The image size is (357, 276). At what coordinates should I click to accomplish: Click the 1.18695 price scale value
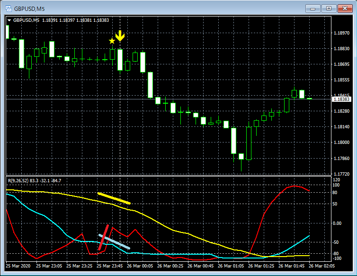(341, 64)
